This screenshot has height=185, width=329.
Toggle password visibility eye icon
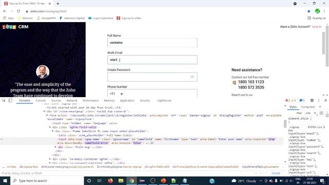192,77
